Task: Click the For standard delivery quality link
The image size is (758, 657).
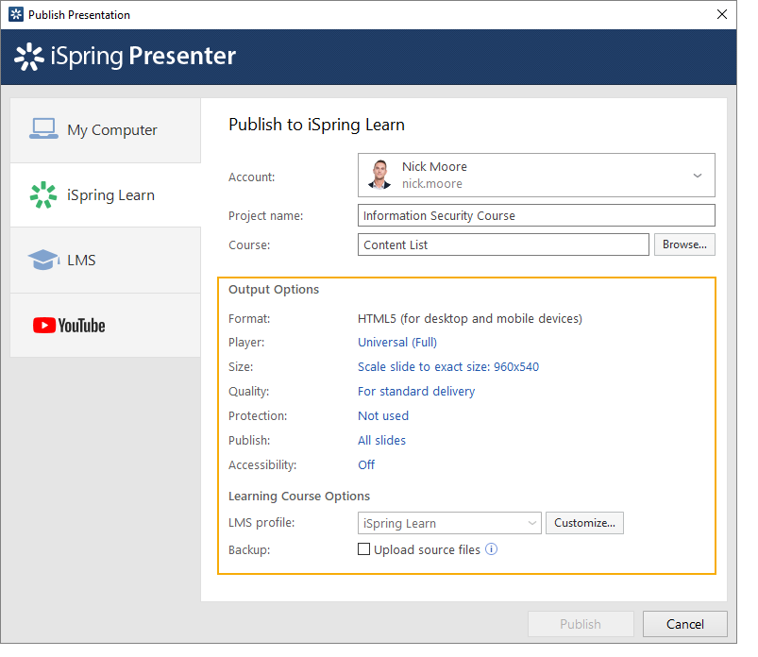Action: [x=416, y=391]
